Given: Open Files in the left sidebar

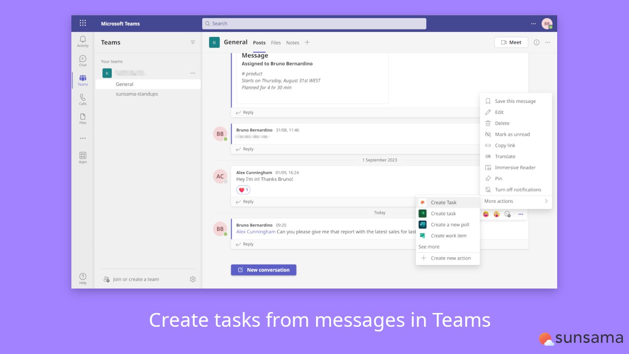Looking at the screenshot, I should (x=83, y=118).
